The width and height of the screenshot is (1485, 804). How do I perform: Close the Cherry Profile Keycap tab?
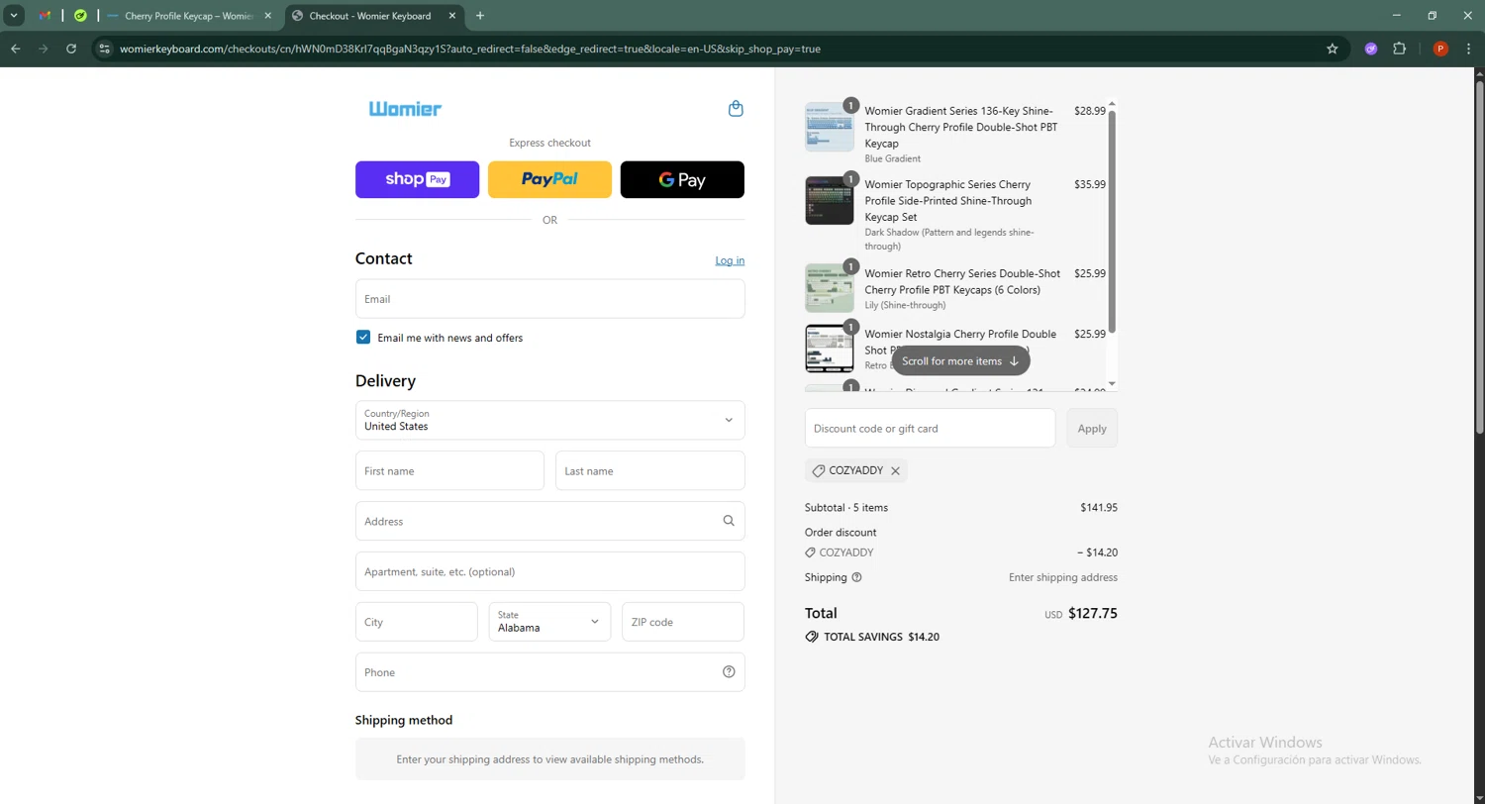pyautogui.click(x=268, y=16)
